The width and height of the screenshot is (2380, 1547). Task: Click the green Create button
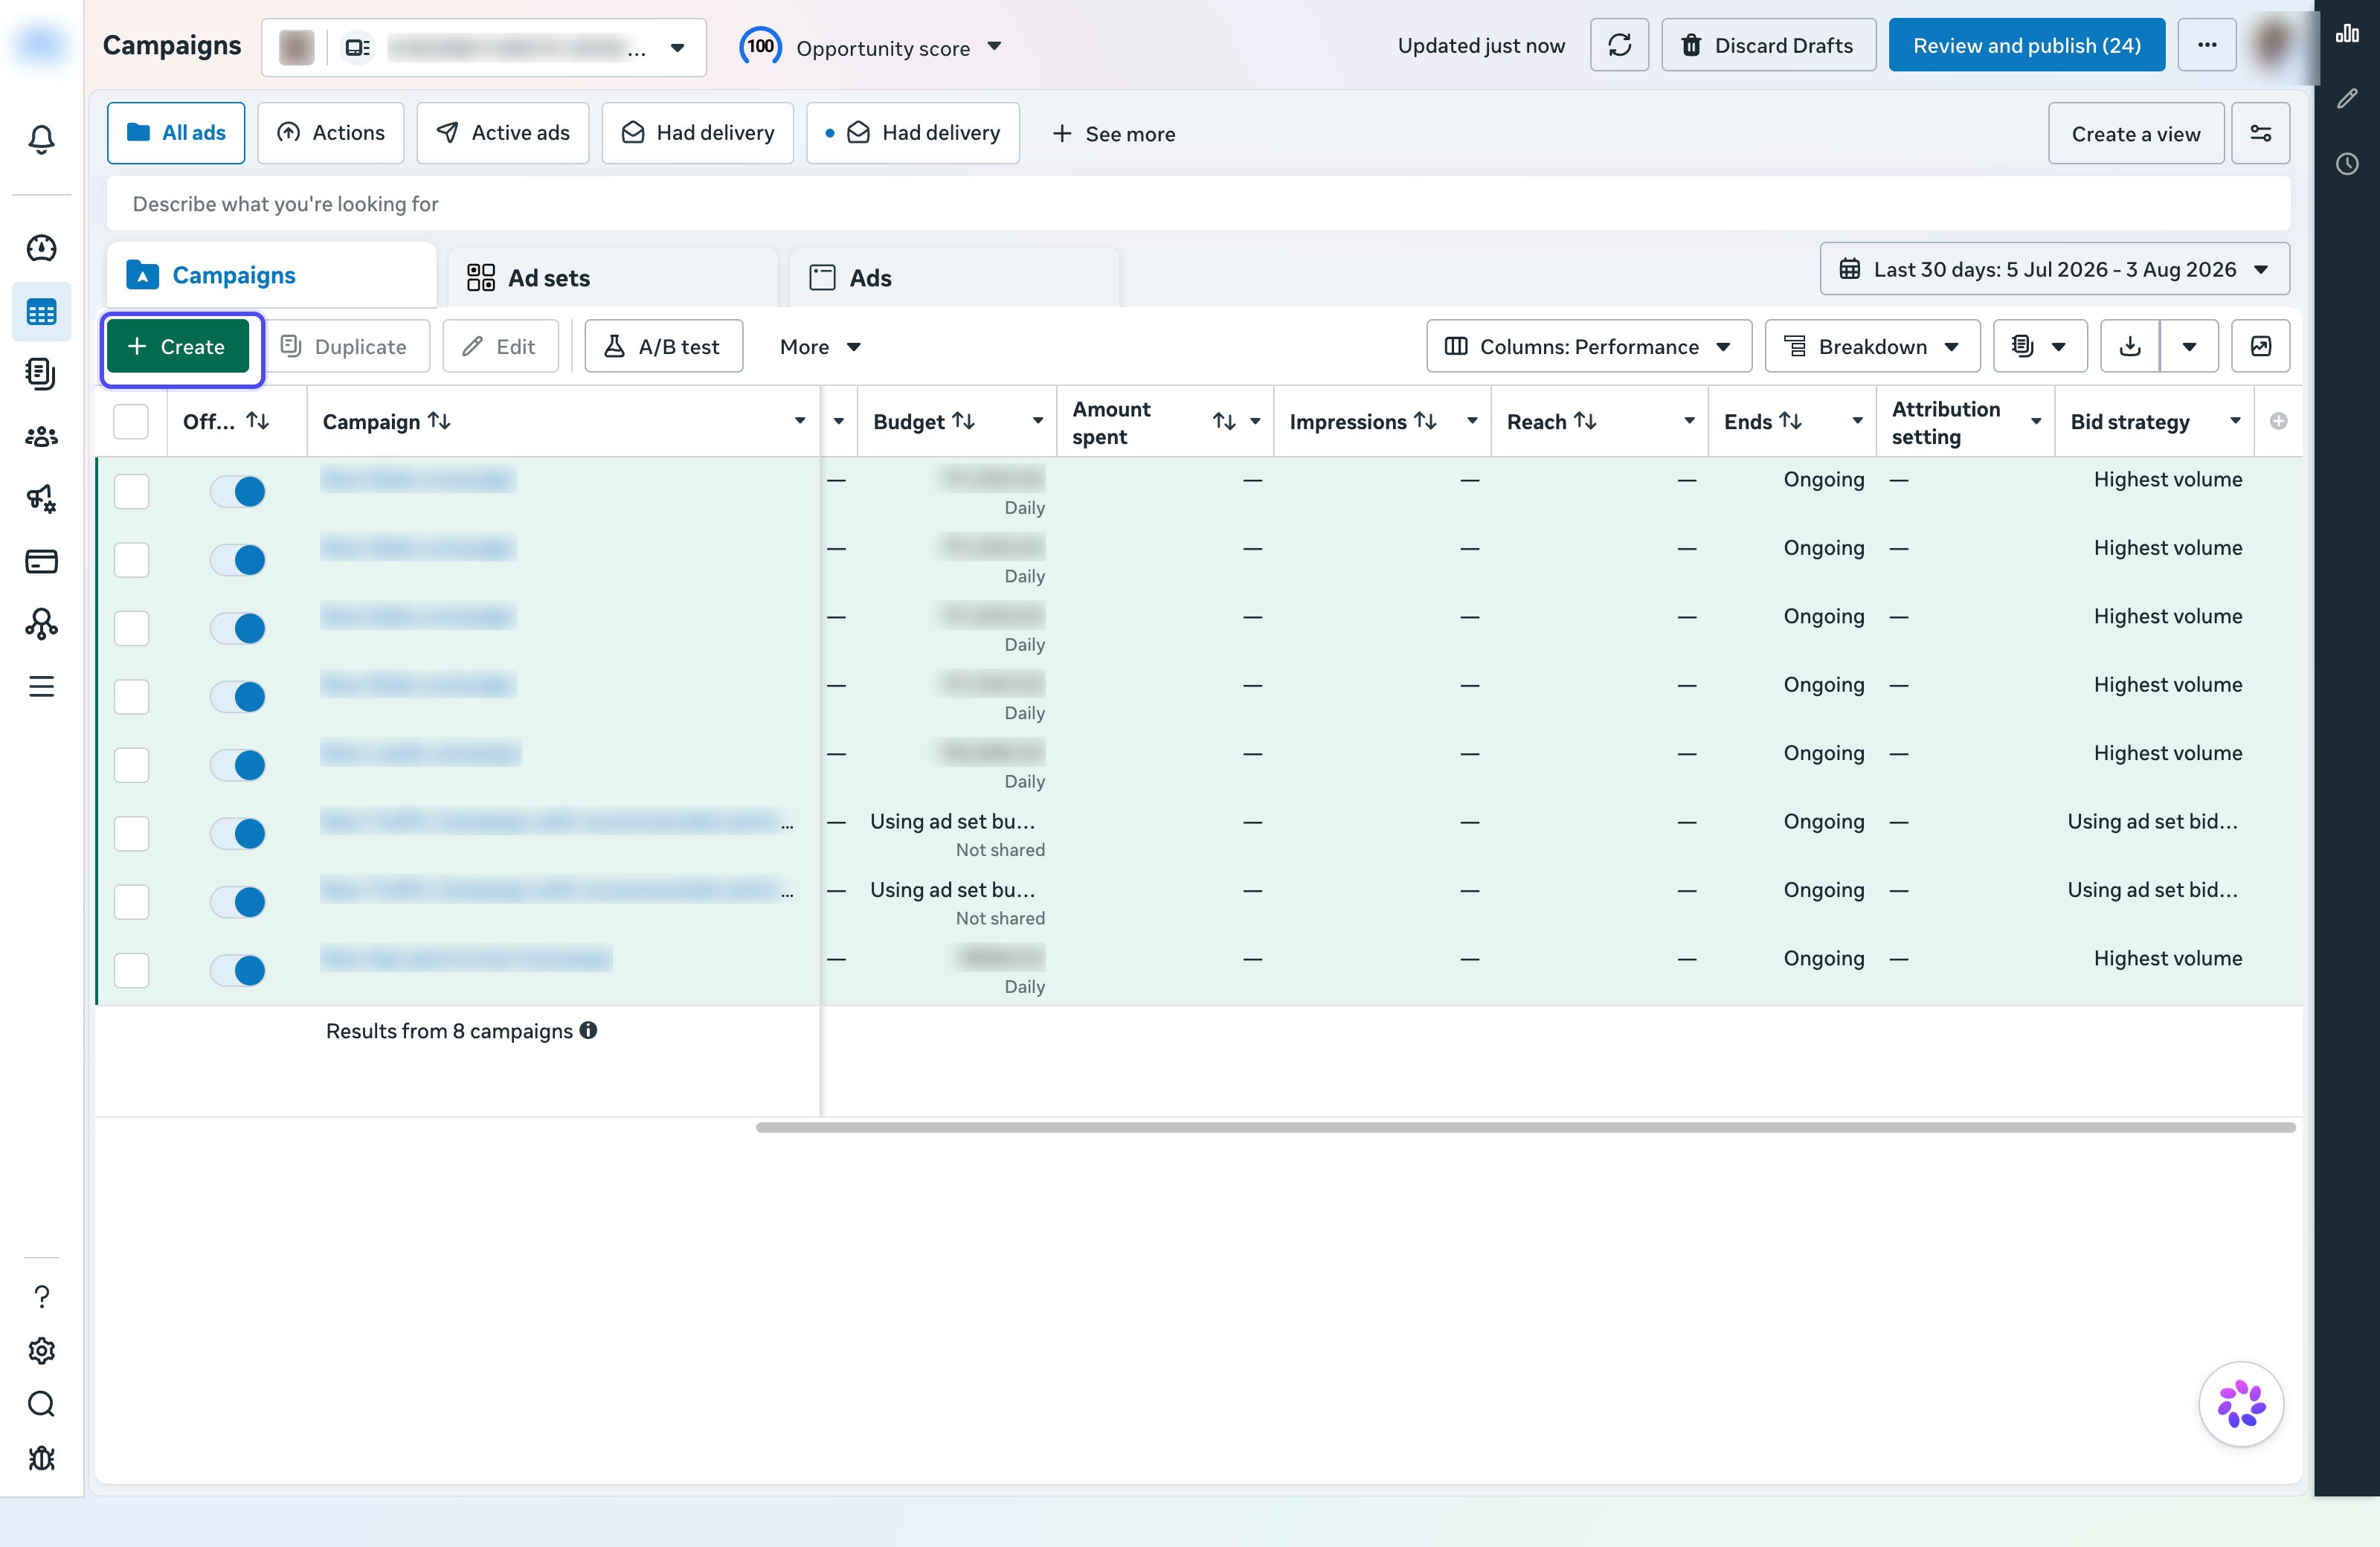tap(177, 346)
